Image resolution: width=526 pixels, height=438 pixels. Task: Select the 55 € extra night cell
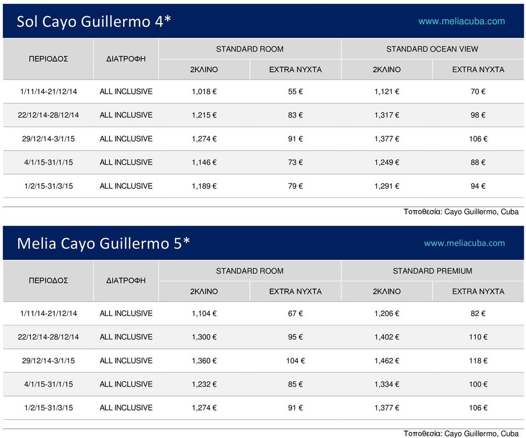[295, 91]
